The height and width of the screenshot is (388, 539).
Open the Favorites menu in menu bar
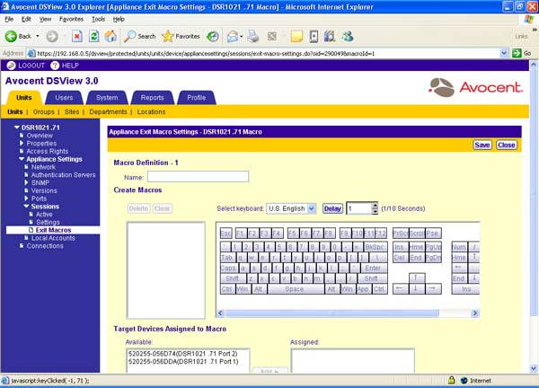71,18
